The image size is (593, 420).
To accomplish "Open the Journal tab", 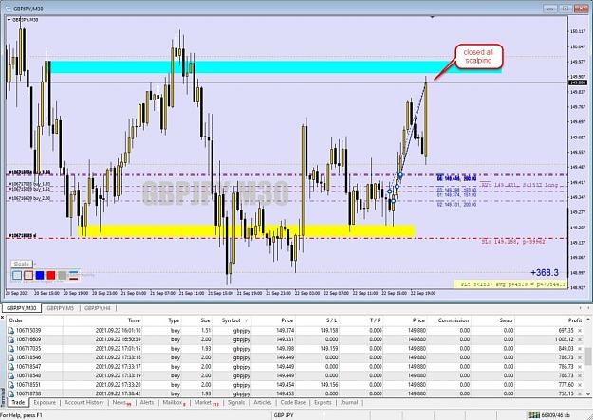I will tap(349, 403).
